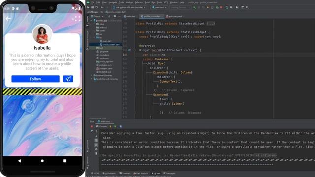Tap the Android recent apps square
Screen dimensions: 315x177
click(x=65, y=161)
